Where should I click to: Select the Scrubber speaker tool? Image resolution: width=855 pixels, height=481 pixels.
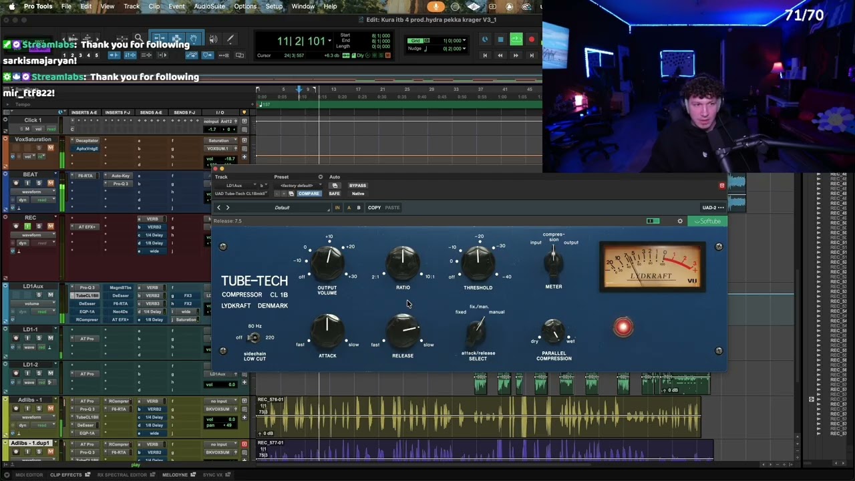pos(213,39)
